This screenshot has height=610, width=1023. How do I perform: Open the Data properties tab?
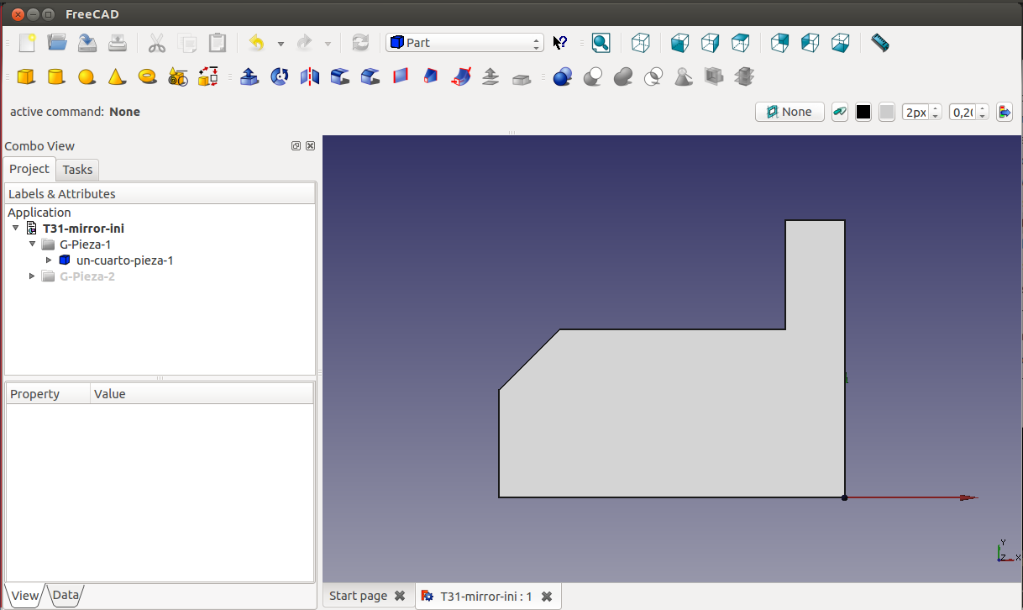pyautogui.click(x=66, y=596)
